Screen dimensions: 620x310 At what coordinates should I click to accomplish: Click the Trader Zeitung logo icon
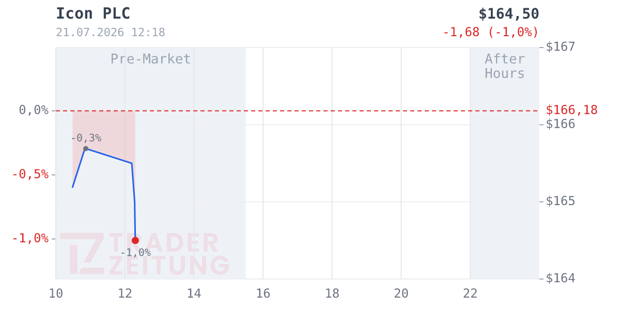(x=83, y=253)
